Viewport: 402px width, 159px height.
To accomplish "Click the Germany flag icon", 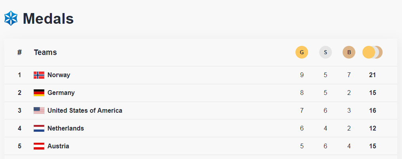I will (39, 93).
